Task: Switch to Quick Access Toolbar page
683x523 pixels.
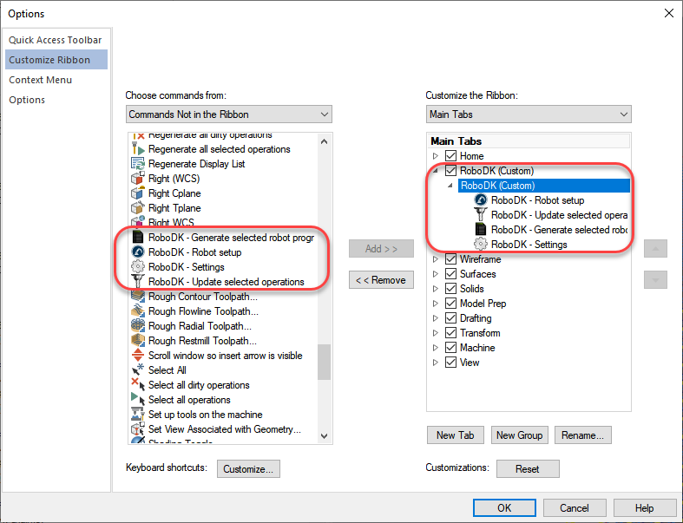Action: [x=56, y=40]
